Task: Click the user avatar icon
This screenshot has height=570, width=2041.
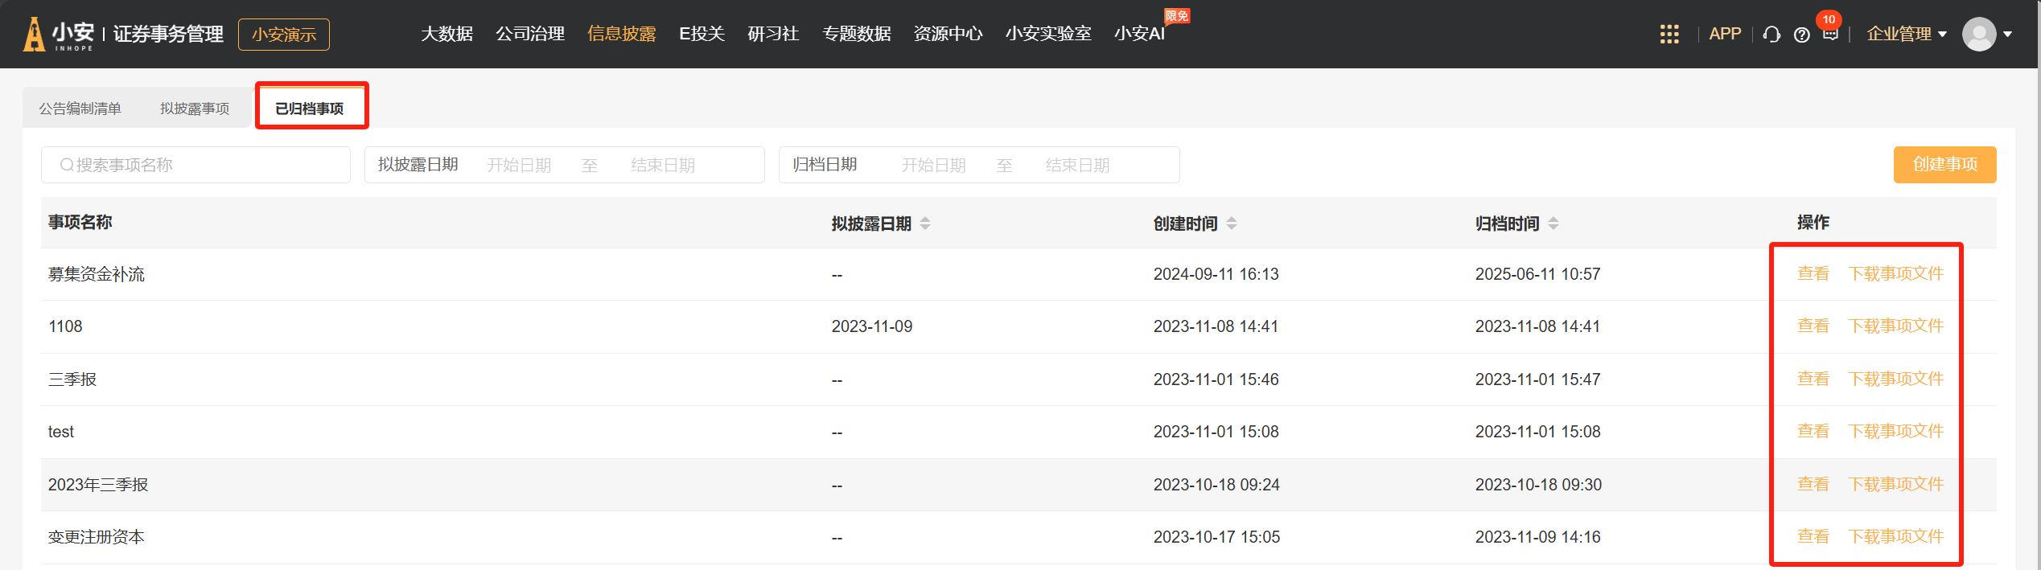Action: point(1978,34)
